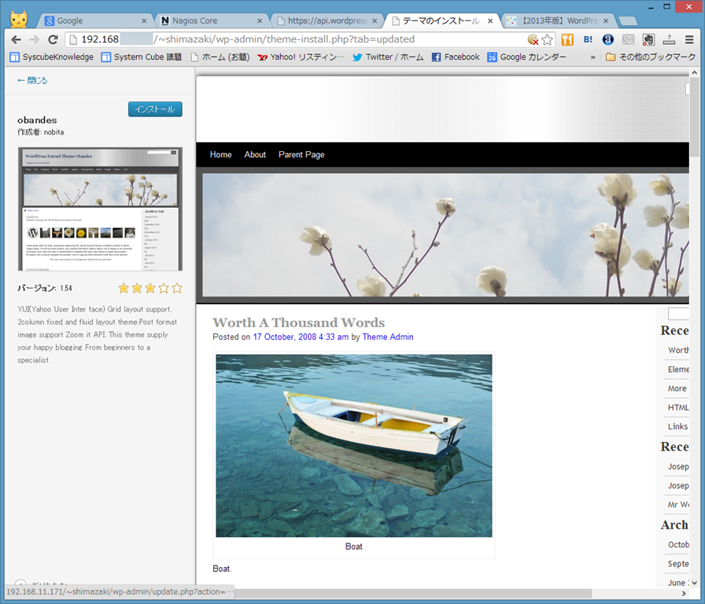Click the grey +1 extension icon

tap(628, 39)
